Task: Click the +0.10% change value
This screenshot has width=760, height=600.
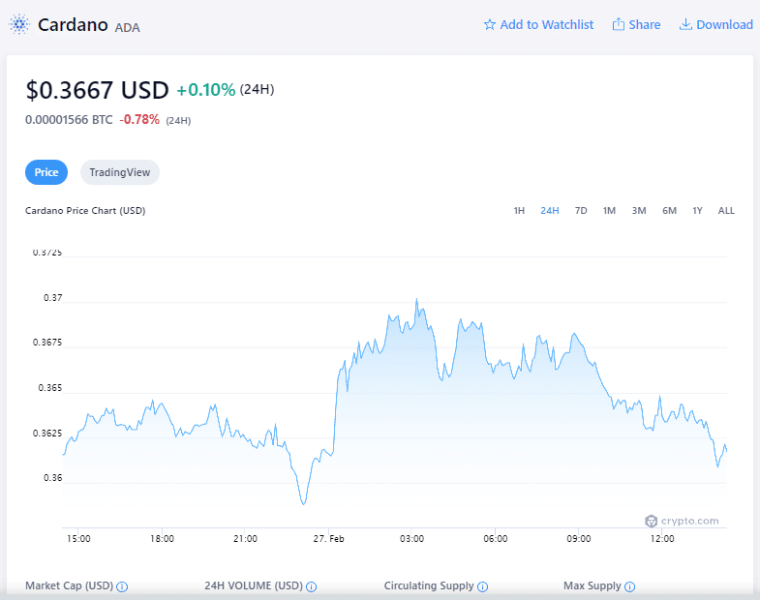Action: (x=206, y=90)
